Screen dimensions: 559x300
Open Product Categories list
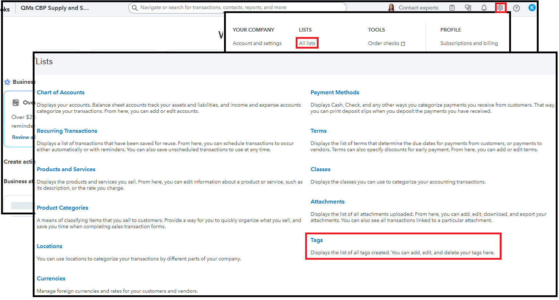[62, 208]
